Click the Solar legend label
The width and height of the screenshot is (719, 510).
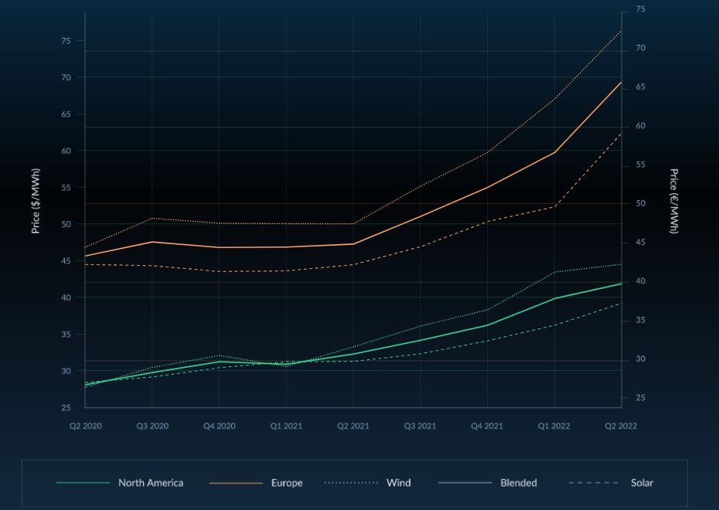[642, 483]
